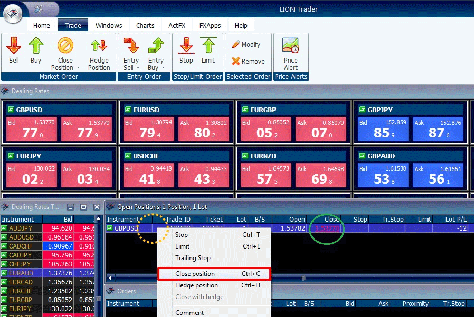Click the GBPJPY rate tile icon
475x318 pixels.
click(362, 110)
